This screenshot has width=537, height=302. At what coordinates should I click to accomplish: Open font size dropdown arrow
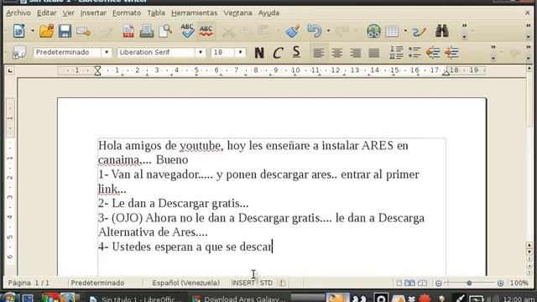241,52
